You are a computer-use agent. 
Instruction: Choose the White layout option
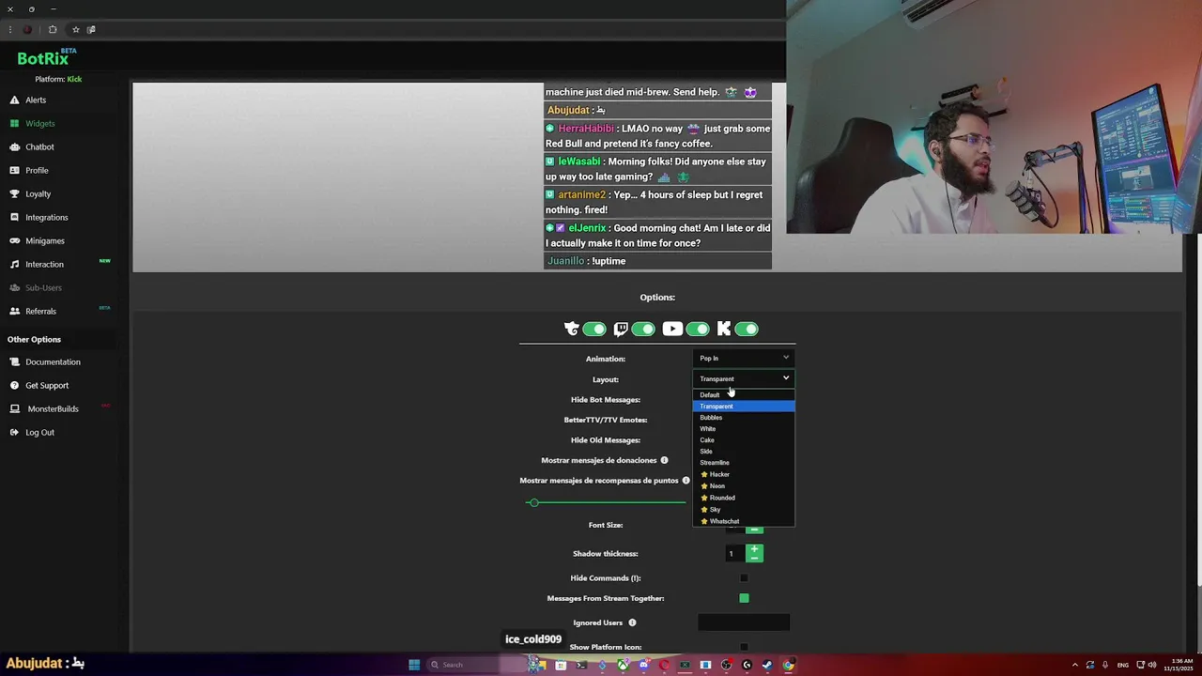tap(744, 428)
